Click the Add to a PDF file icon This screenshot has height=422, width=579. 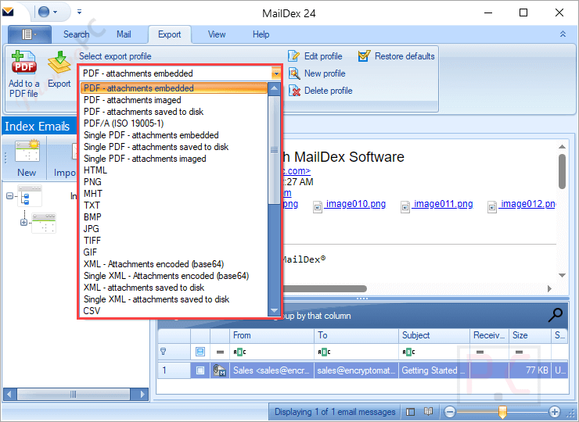pos(23,62)
